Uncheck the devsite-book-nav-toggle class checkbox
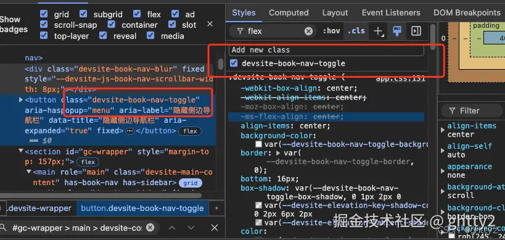This screenshot has height=240, width=505. click(x=234, y=63)
